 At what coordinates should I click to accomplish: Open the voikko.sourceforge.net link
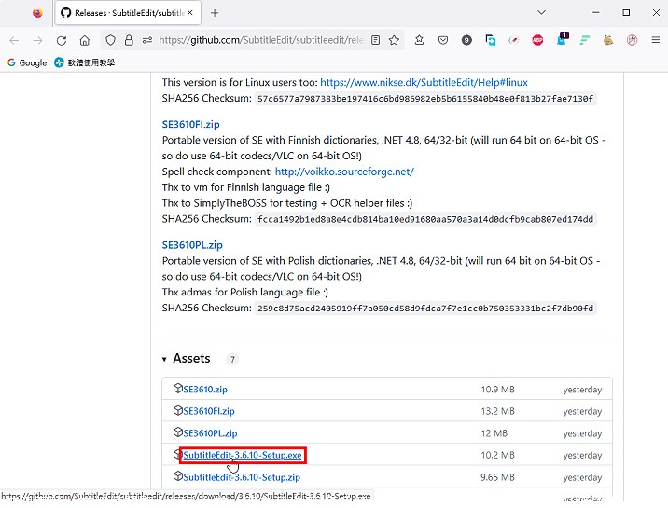(x=343, y=172)
